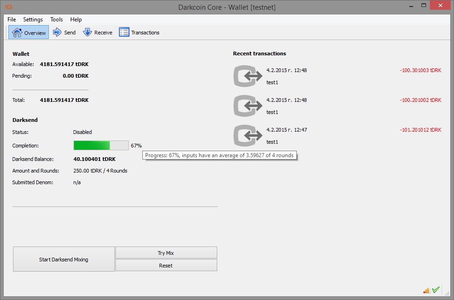The image size is (454, 300).
Task: Open the Settings menu
Action: [x=33, y=20]
